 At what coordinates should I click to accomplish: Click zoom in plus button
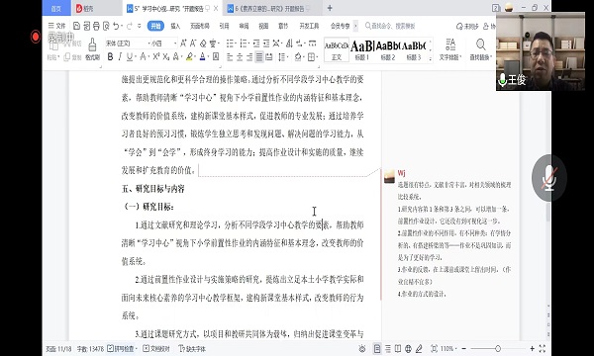pyautogui.click(x=533, y=348)
